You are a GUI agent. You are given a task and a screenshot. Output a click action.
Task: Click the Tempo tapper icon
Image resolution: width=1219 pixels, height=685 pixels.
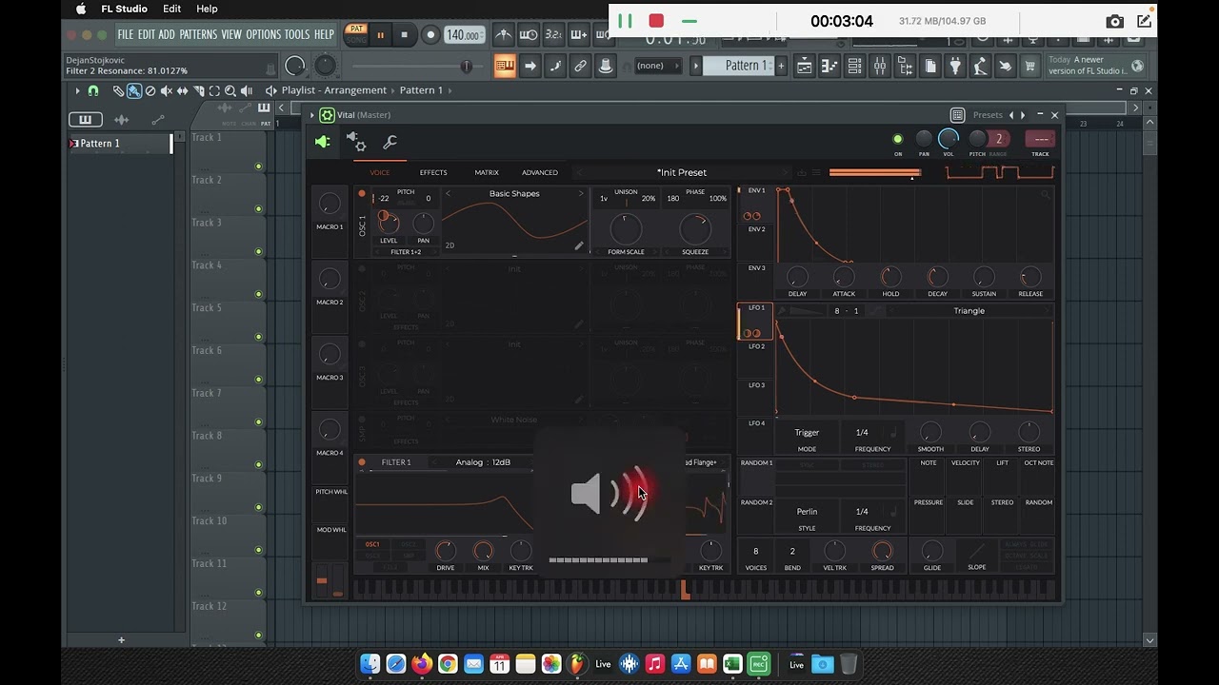point(980,66)
